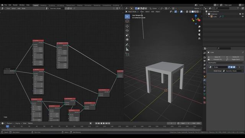Select the Scale tool in viewport toolbar
This screenshot has width=245, height=138.
(x=127, y=35)
